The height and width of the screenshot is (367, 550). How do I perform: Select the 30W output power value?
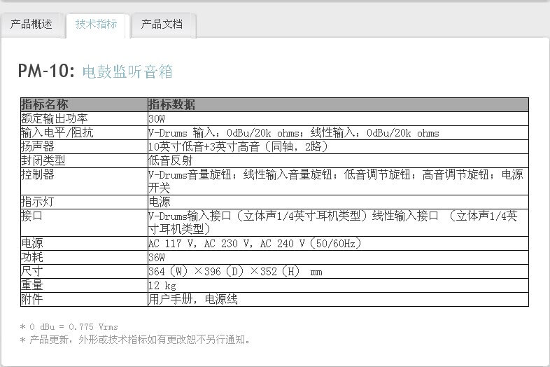coord(157,118)
